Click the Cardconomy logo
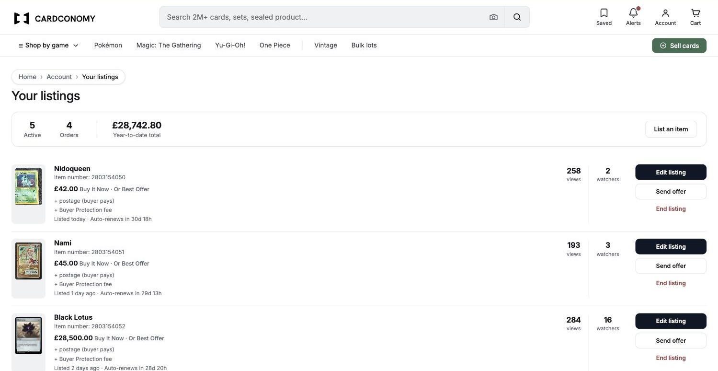Viewport: 718px width, 371px height. (x=55, y=18)
